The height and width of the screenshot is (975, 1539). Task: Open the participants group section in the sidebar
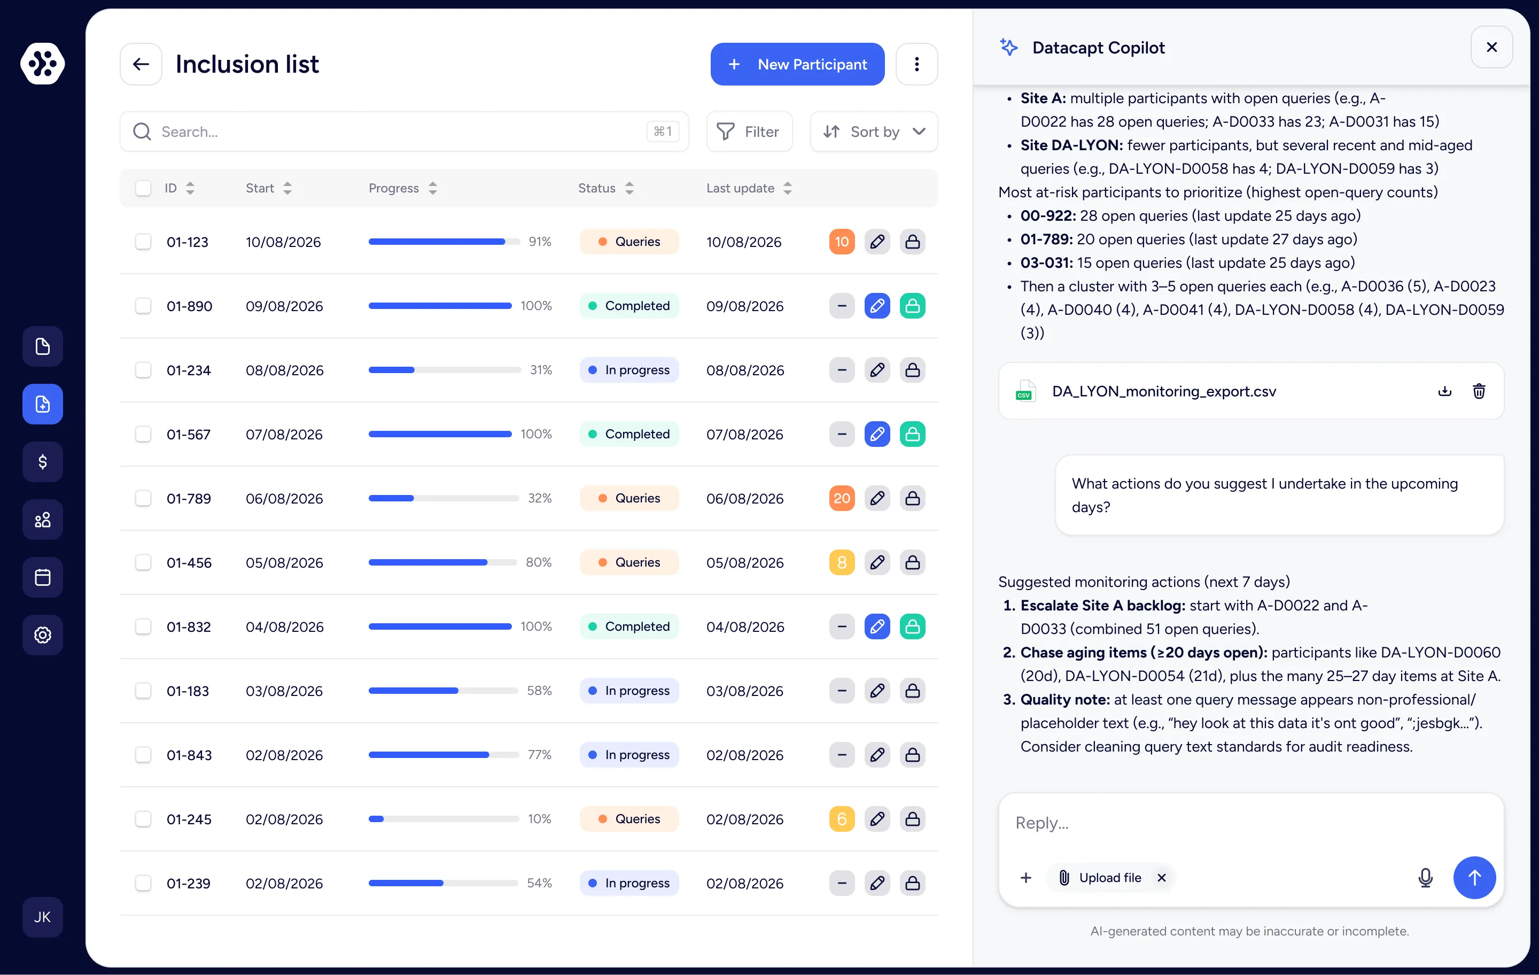click(42, 520)
